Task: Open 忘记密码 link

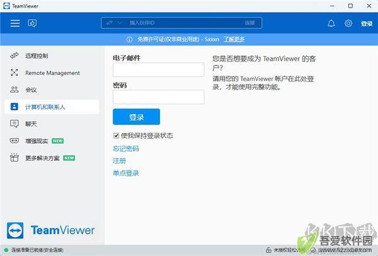Action: 126,149
